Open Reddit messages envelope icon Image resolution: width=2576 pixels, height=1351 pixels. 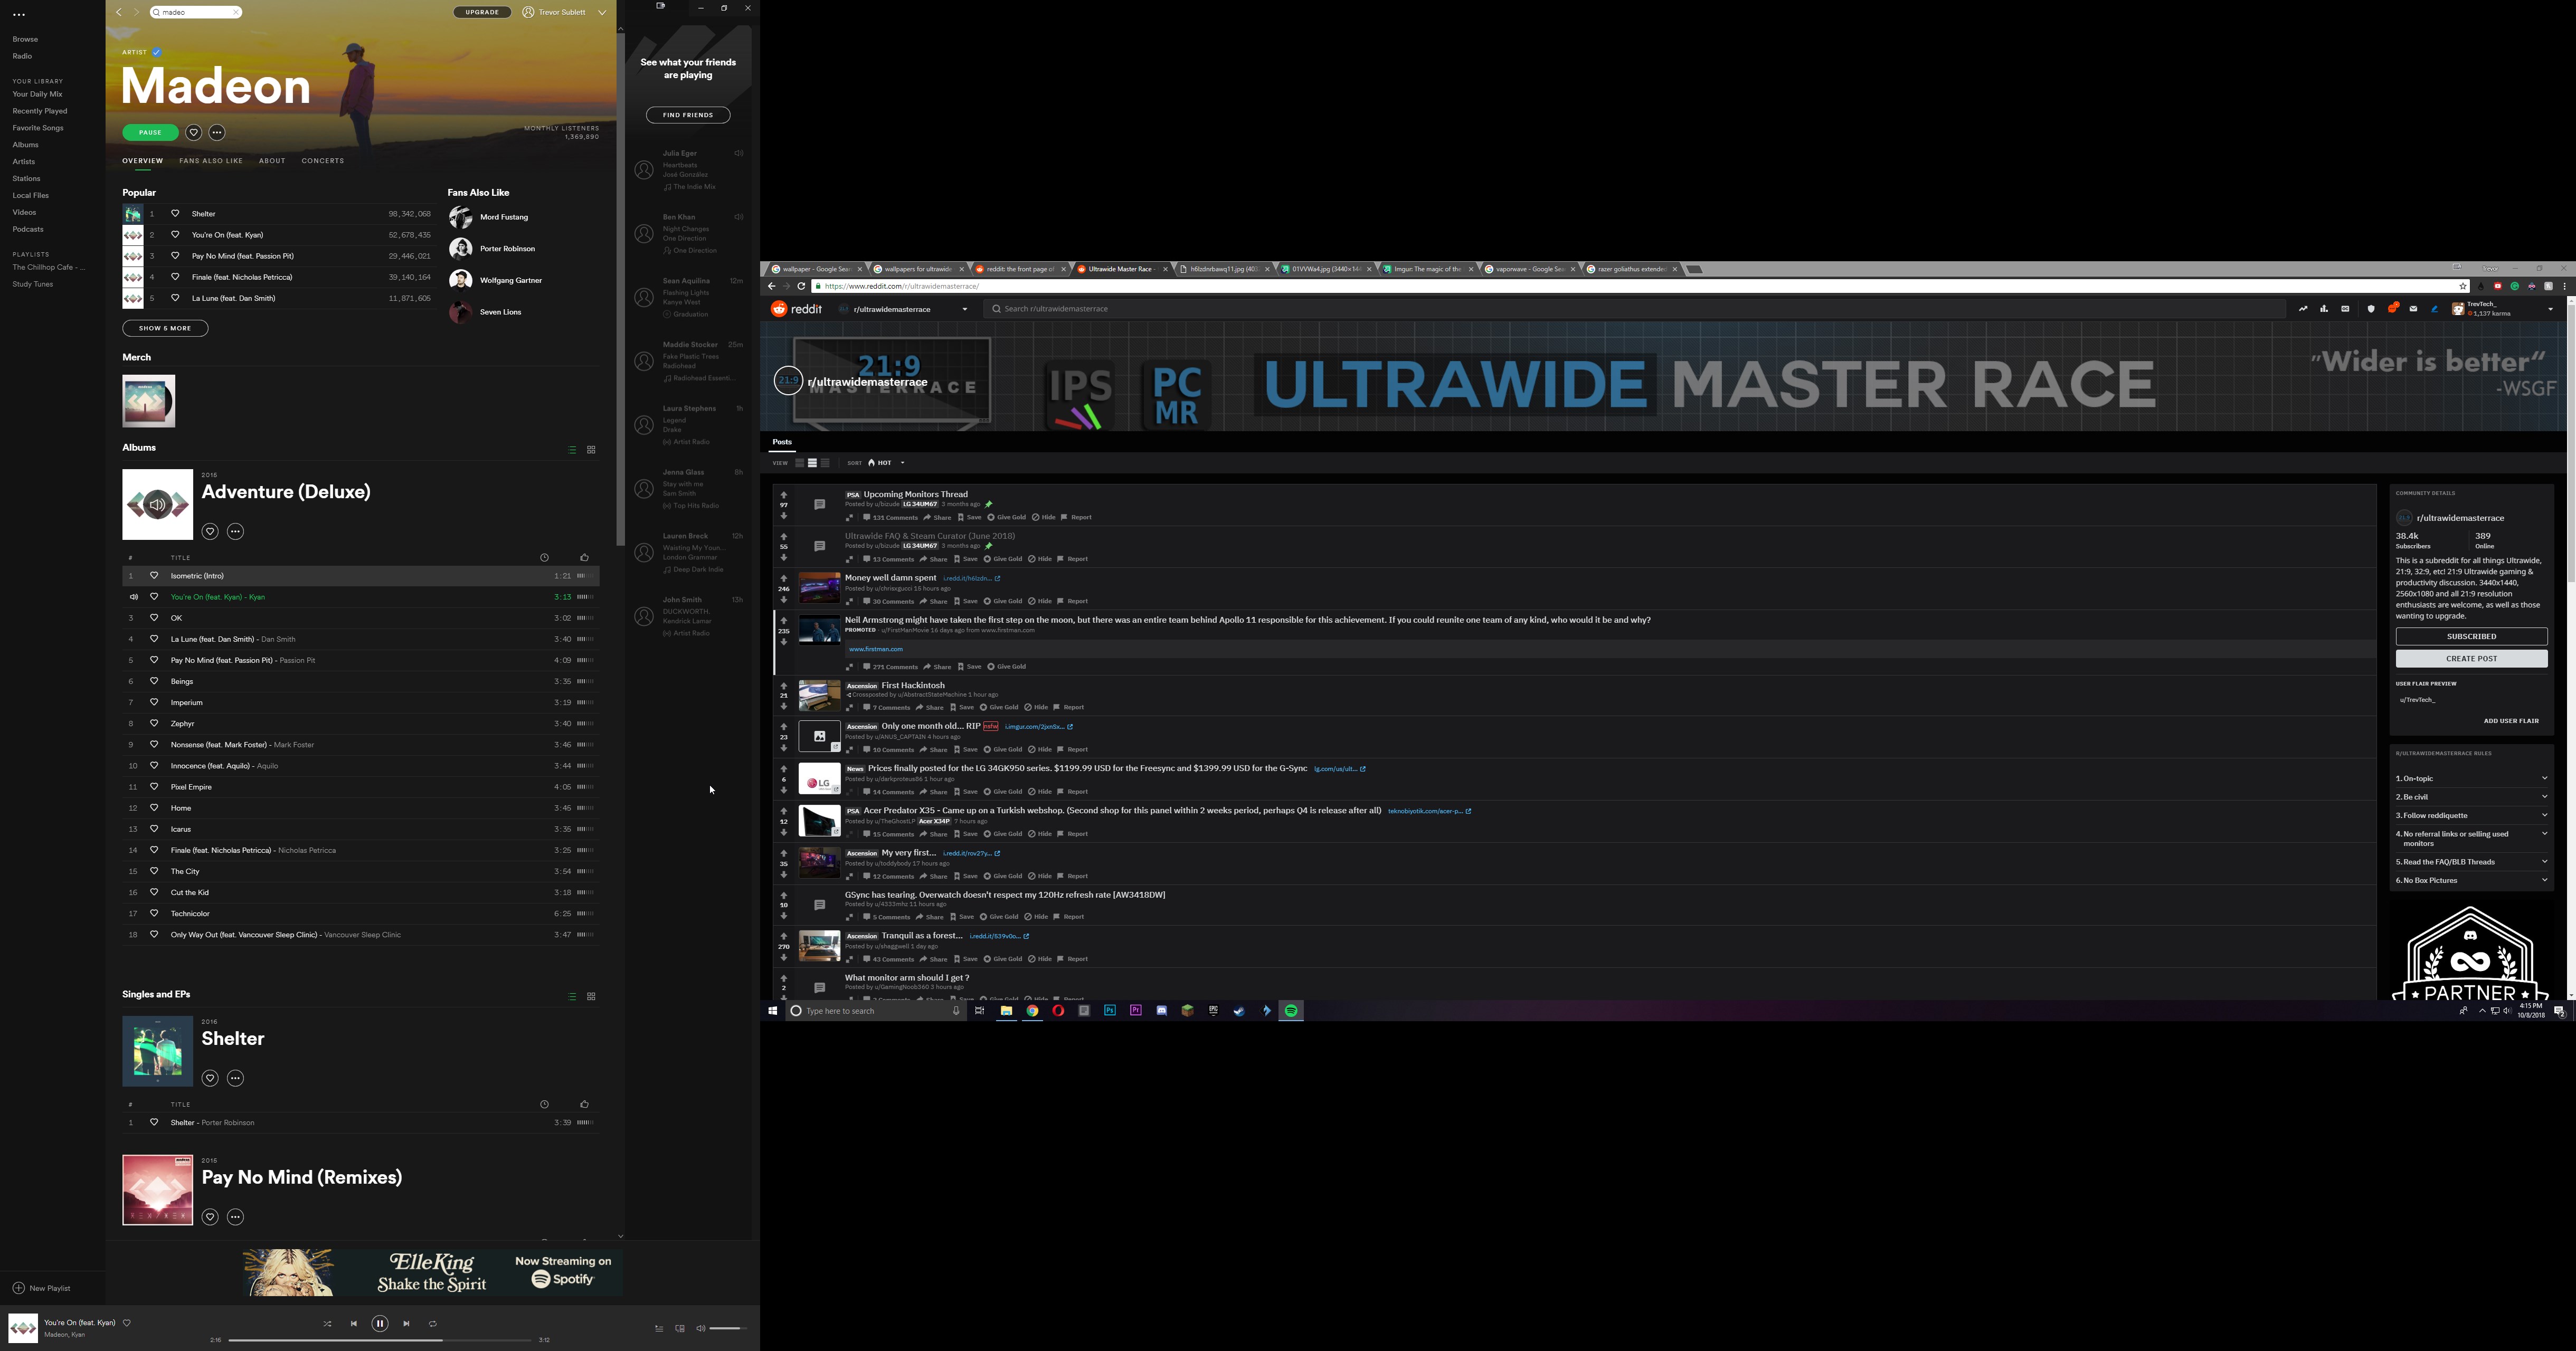(x=2413, y=309)
